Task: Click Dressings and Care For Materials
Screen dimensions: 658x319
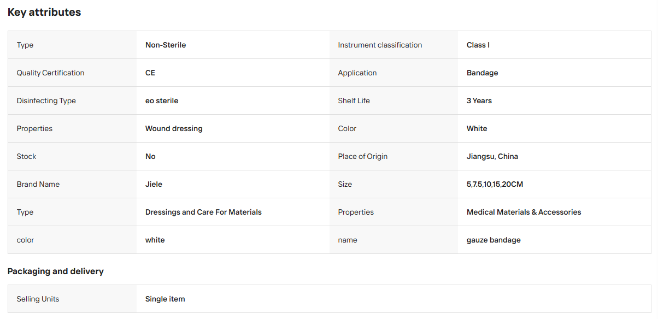Action: pos(203,212)
